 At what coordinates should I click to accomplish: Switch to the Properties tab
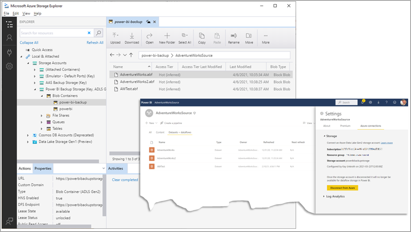coord(43,169)
